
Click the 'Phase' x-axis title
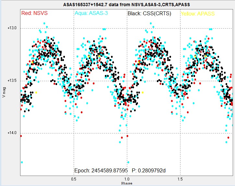(x=127, y=183)
